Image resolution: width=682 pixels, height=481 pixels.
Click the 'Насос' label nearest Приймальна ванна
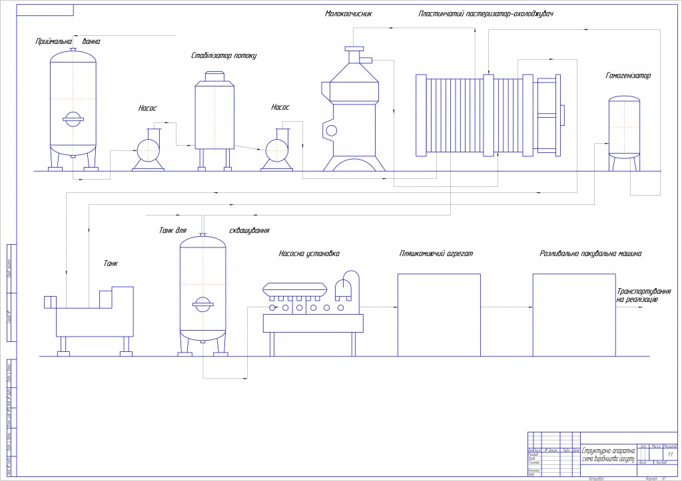(147, 108)
